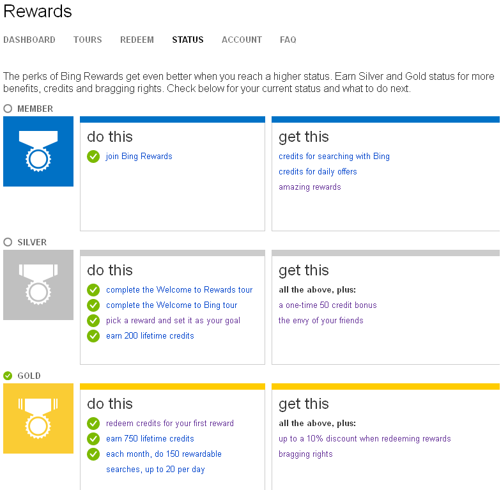Screen dimensions: 501x490
Task: Click the MEMBER status label
Action: coord(35,109)
